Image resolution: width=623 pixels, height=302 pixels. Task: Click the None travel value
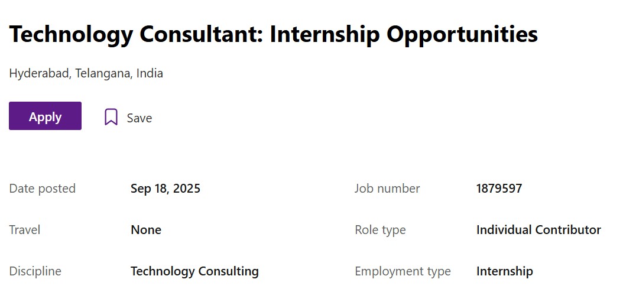(146, 230)
